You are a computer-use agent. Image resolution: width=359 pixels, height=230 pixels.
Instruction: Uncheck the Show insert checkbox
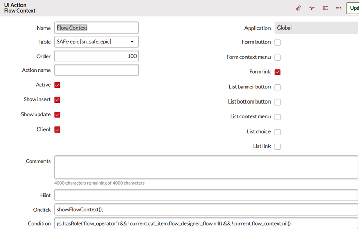click(x=57, y=100)
